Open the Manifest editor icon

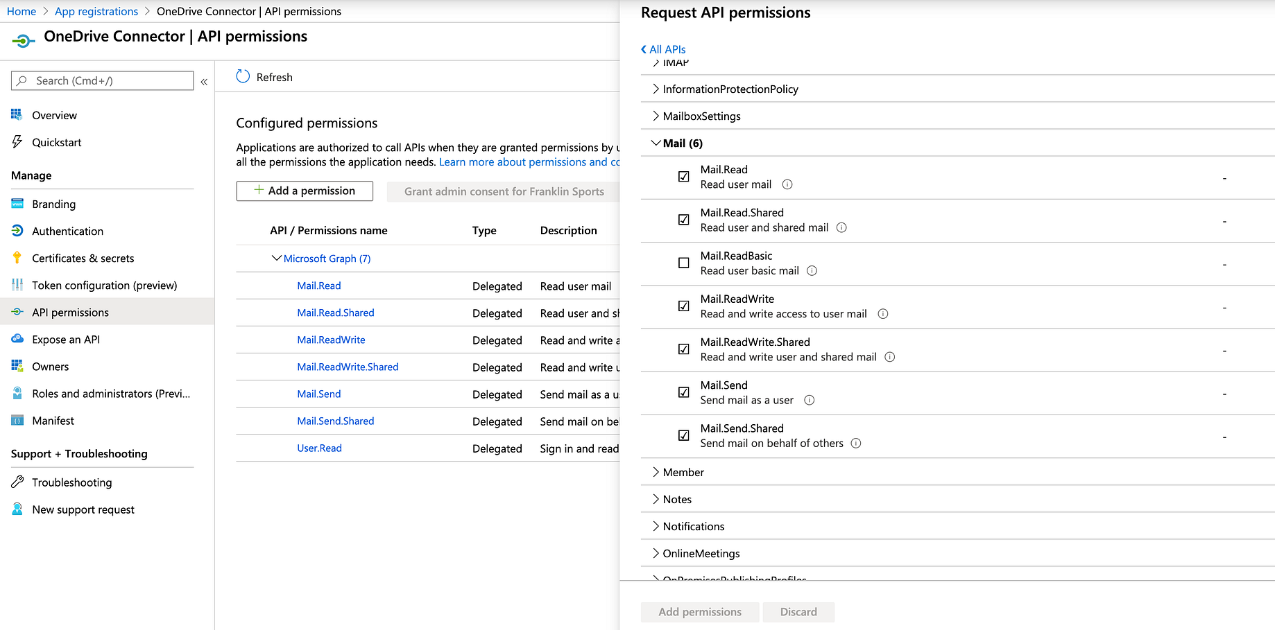click(x=17, y=420)
